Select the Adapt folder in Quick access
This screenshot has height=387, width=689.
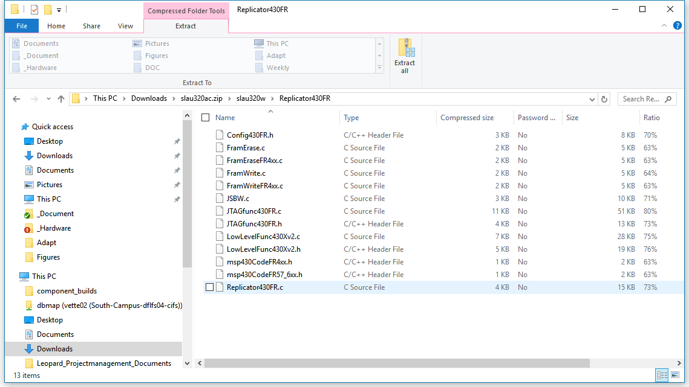point(47,243)
